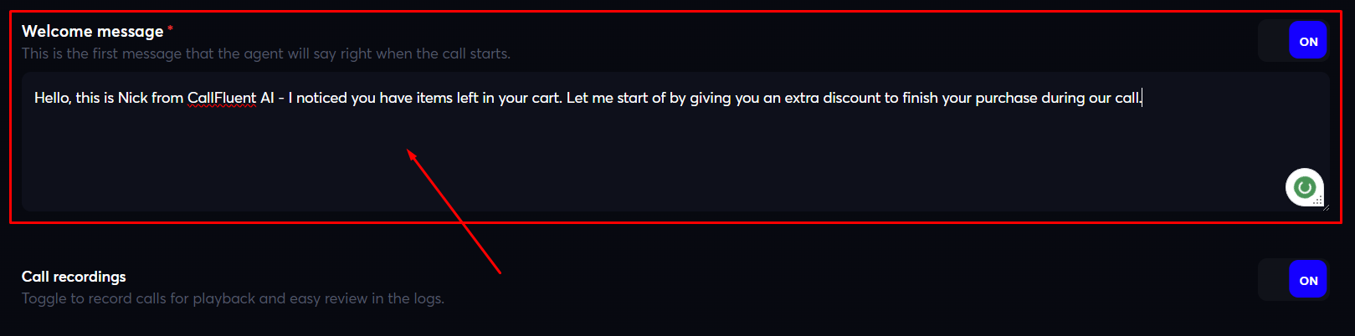This screenshot has width=1355, height=336.
Task: Click the red required asterisk beside Welcome message
Action: pos(171,29)
